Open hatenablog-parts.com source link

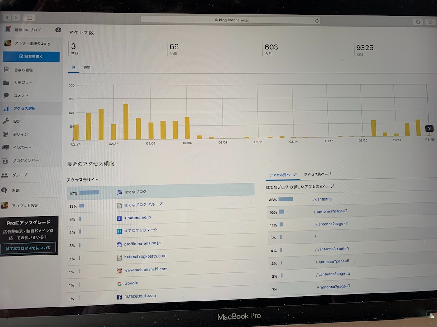pos(145,256)
